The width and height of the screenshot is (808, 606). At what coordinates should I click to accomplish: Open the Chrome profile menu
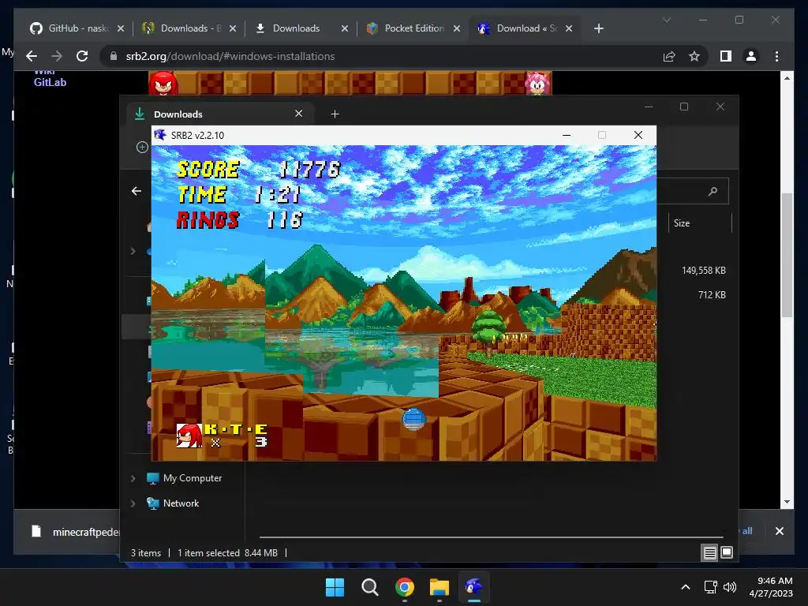coord(751,56)
